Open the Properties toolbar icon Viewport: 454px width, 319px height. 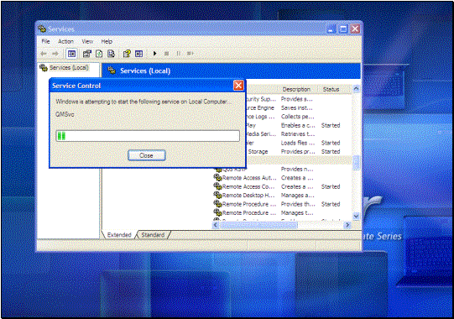[x=87, y=54]
